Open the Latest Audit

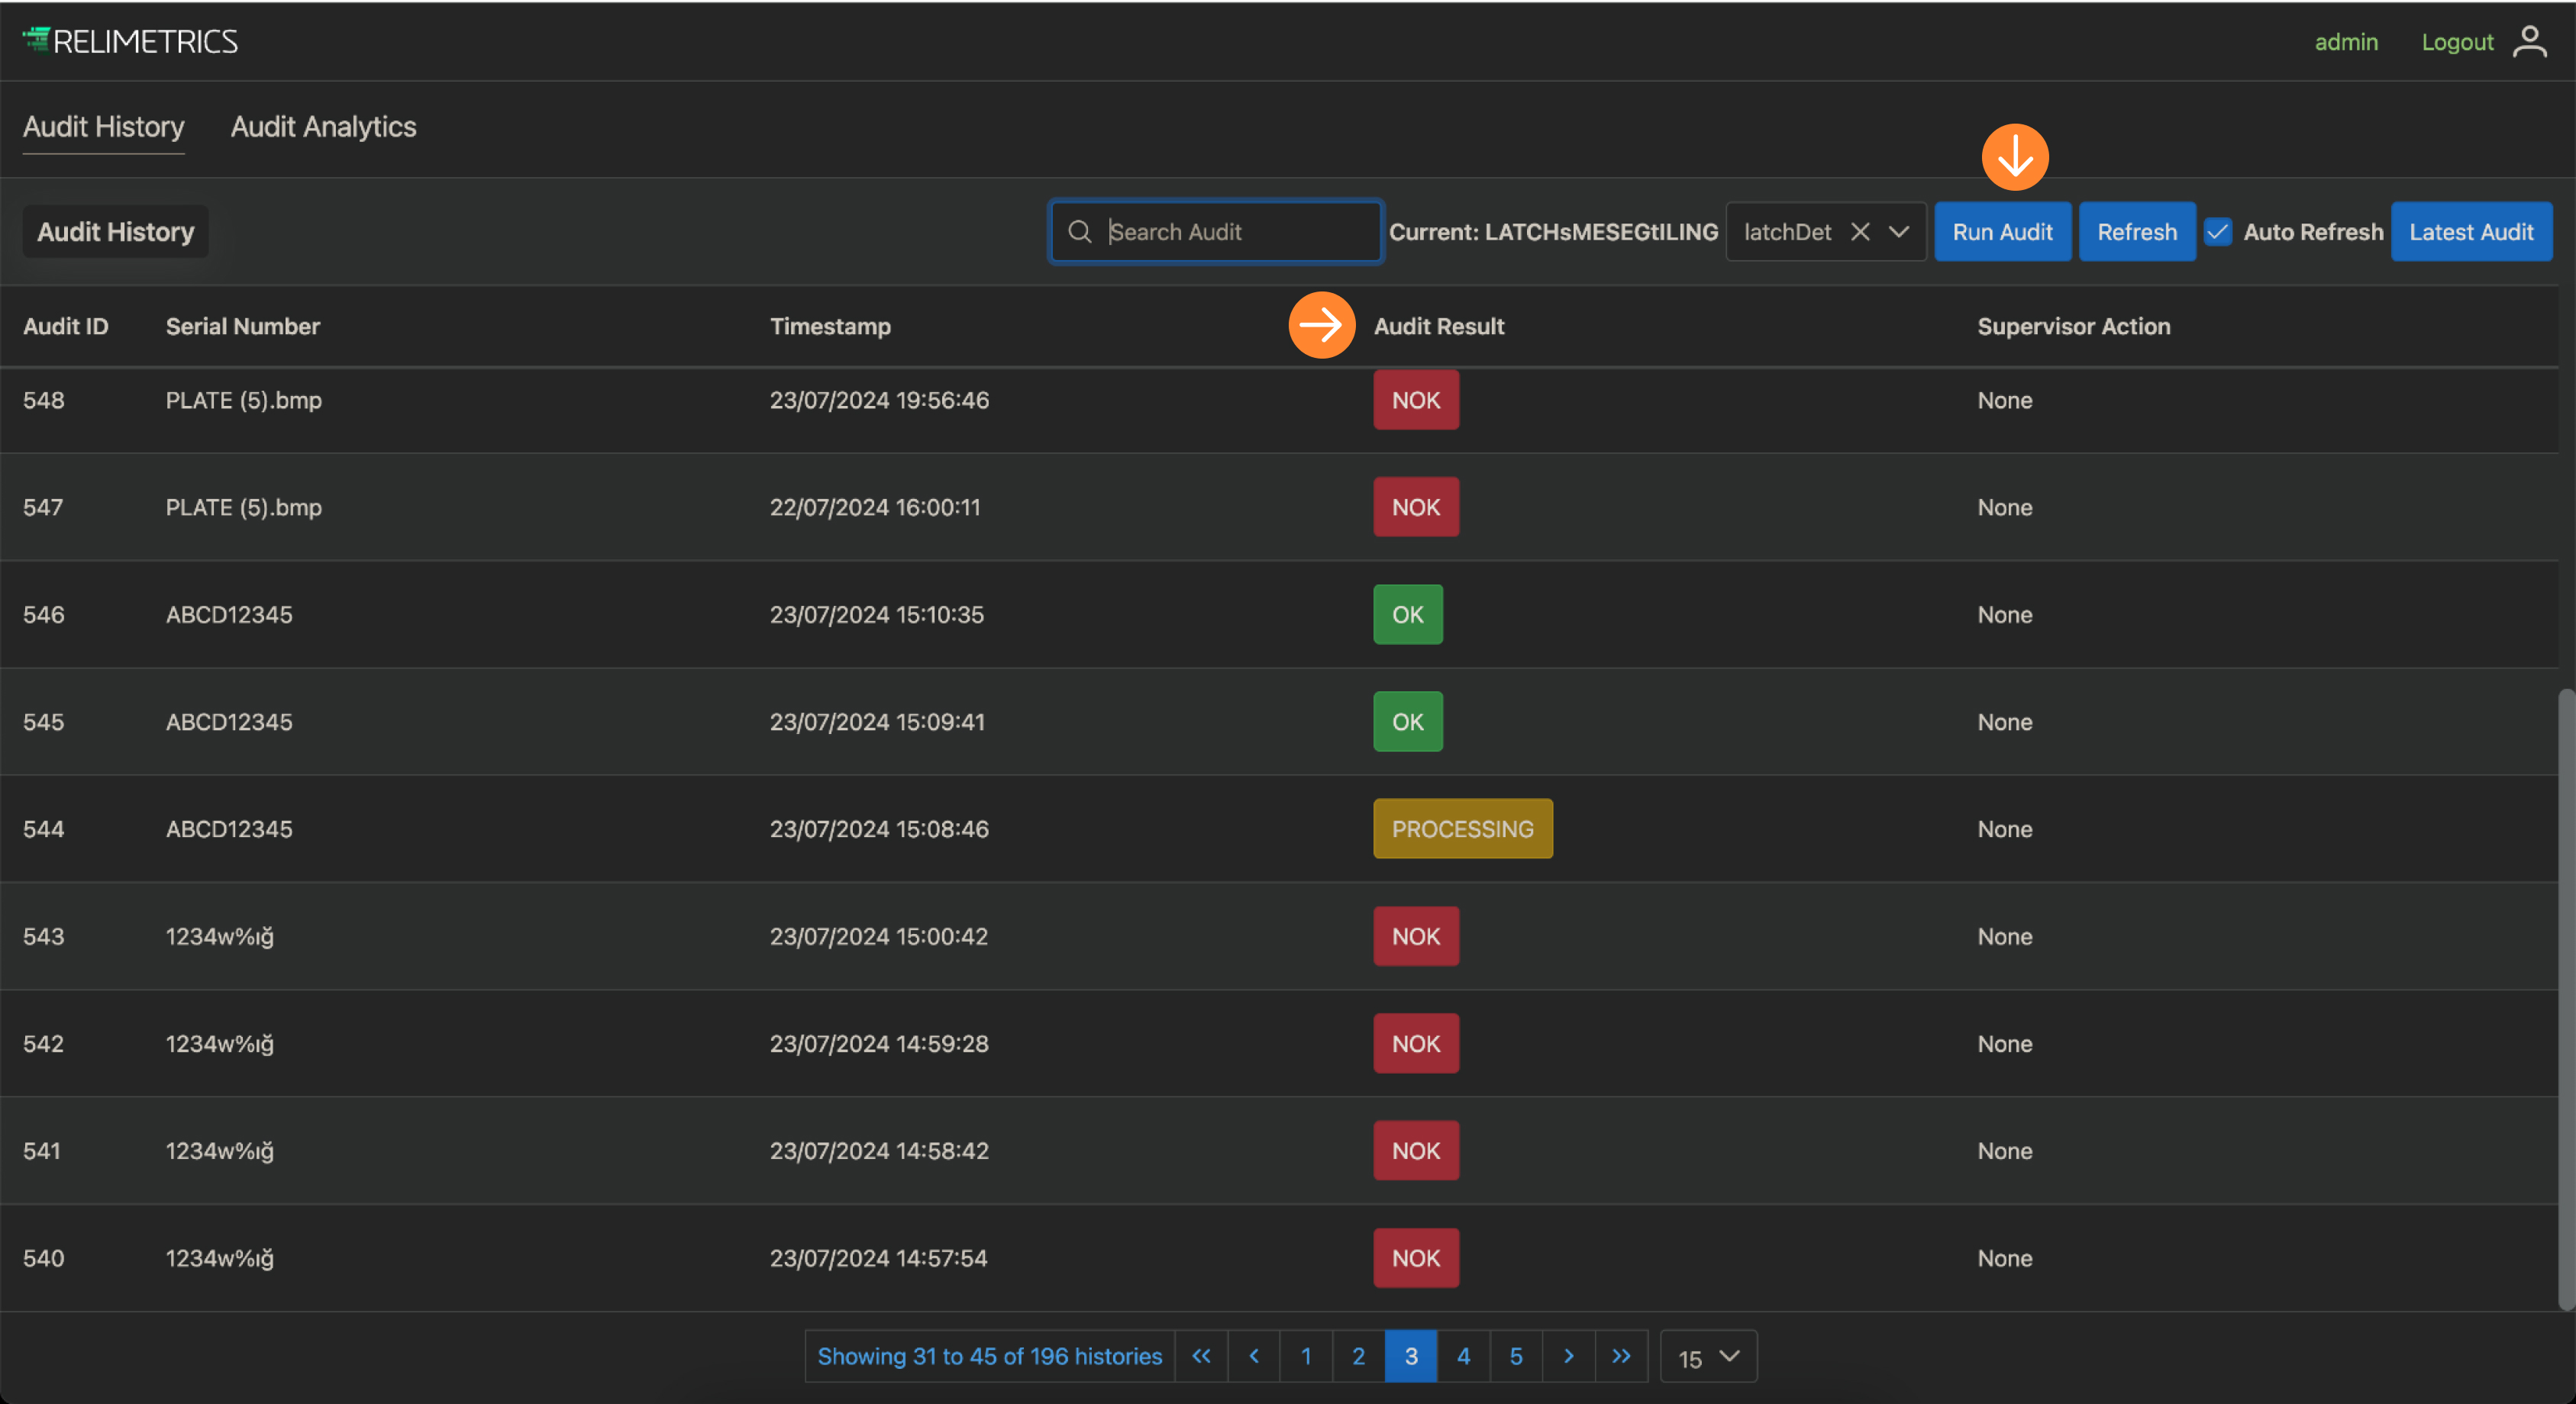(2471, 232)
